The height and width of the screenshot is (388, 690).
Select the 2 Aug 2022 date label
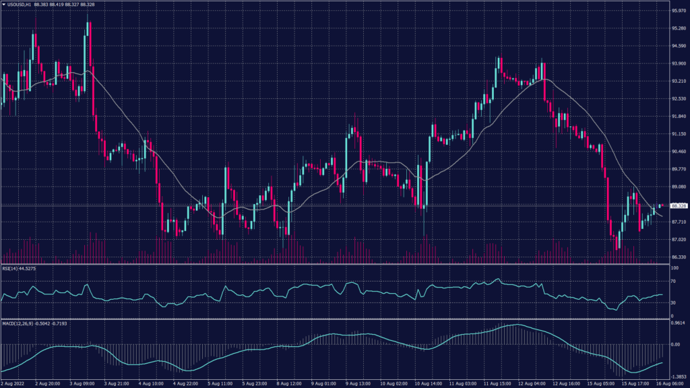point(13,382)
